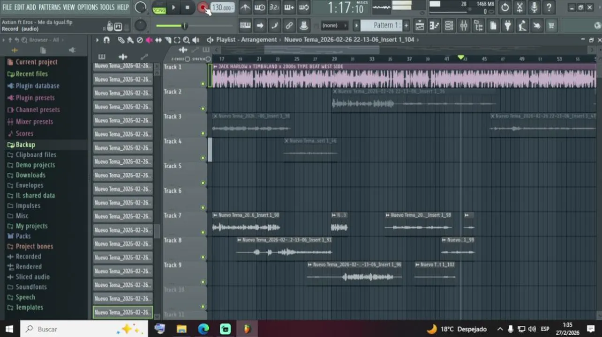Screen dimensions: 602x337
Task: Open Microsoft Edge from the taskbar
Action: pyautogui.click(x=203, y=329)
